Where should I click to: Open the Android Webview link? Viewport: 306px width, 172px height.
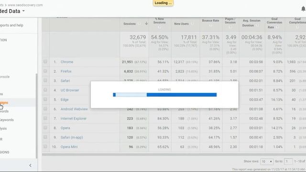point(74,109)
